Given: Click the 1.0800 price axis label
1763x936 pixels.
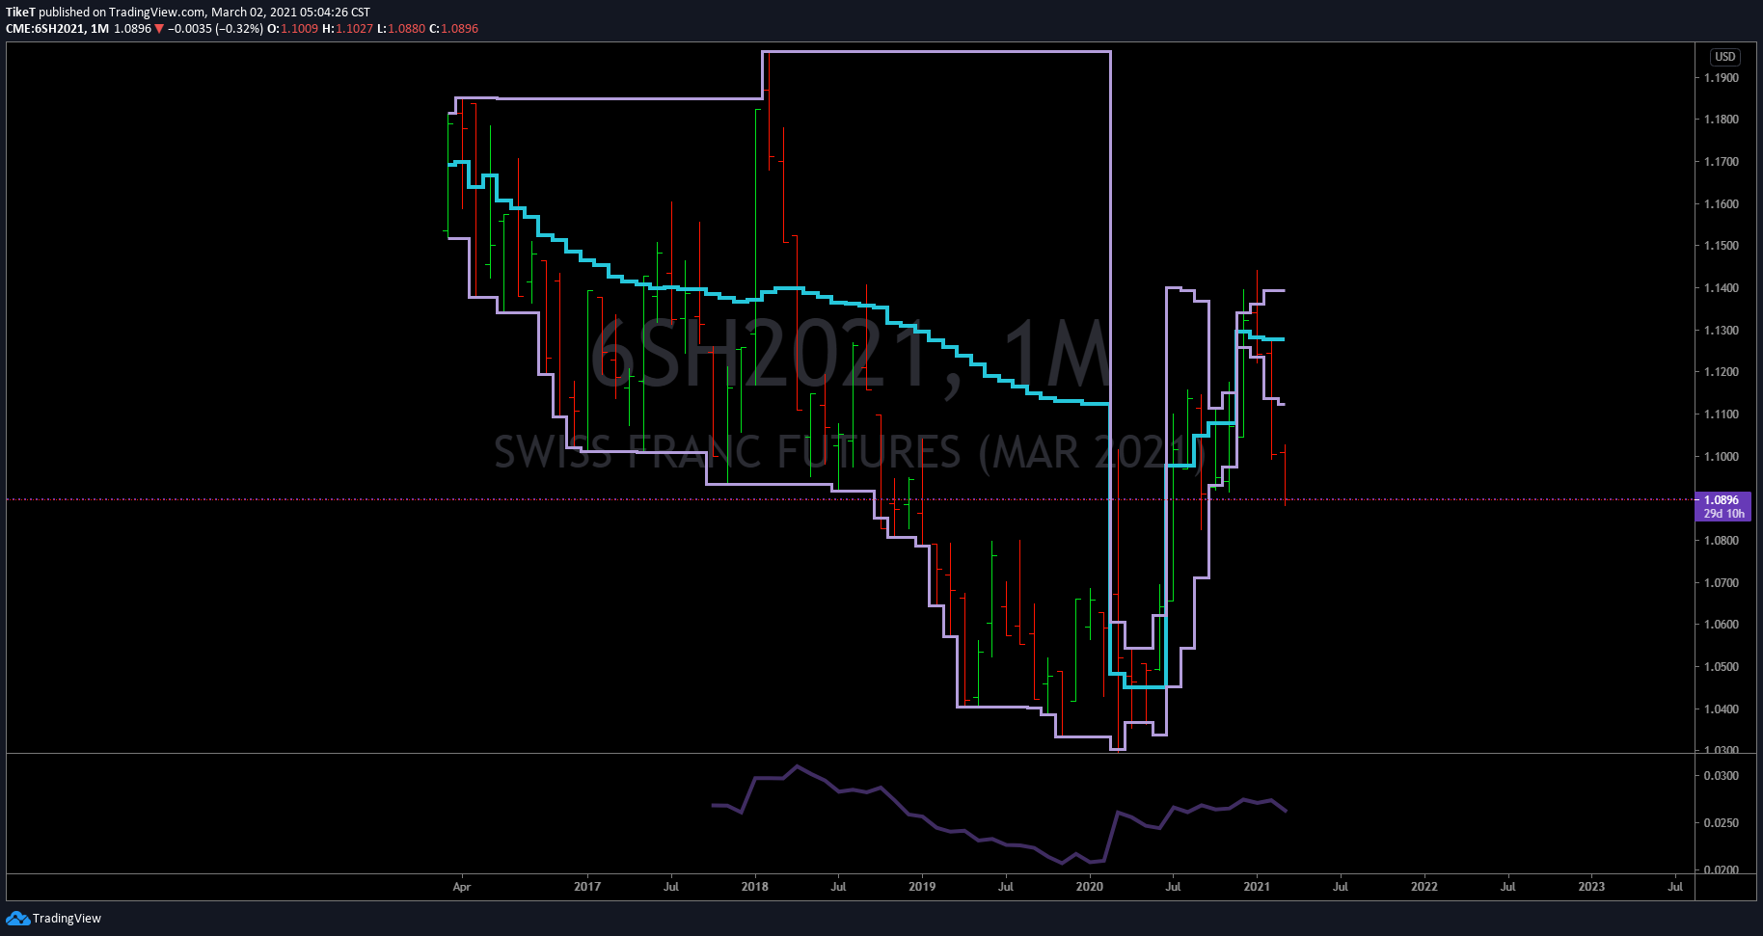Looking at the screenshot, I should click(x=1722, y=541).
